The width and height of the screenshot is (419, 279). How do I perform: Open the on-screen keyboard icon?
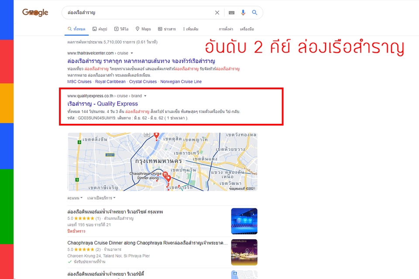[x=231, y=13]
